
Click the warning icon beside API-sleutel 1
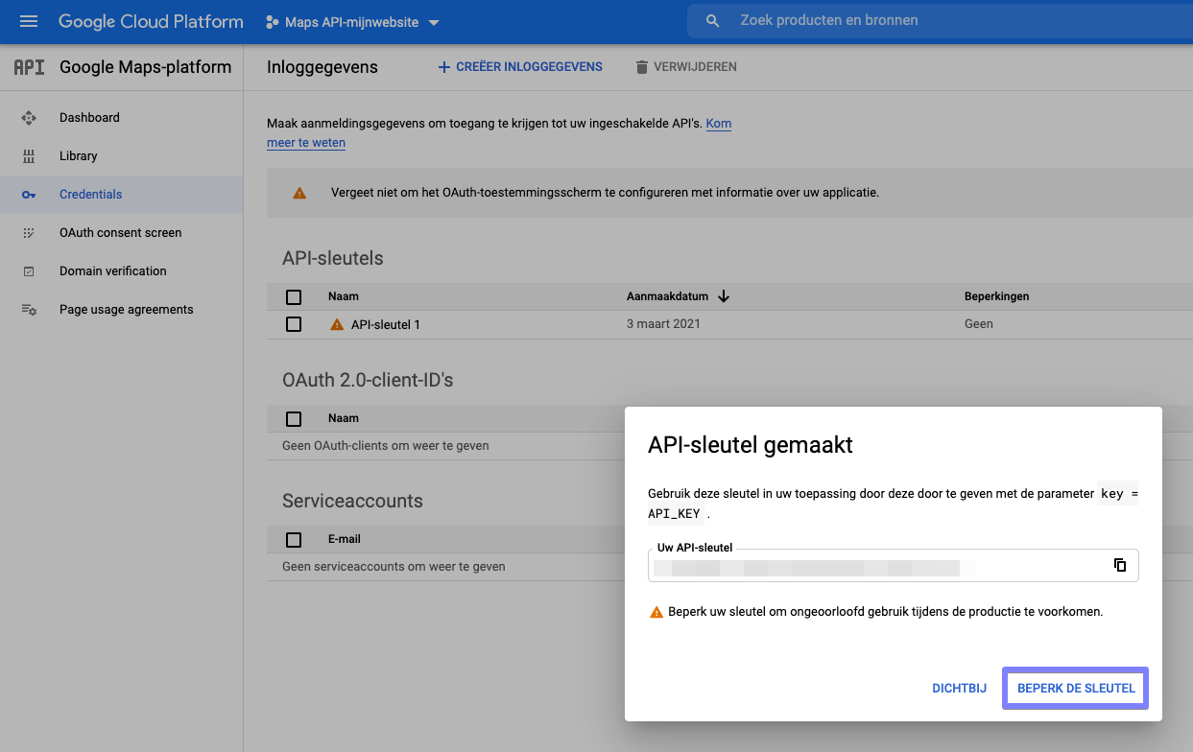(x=336, y=324)
